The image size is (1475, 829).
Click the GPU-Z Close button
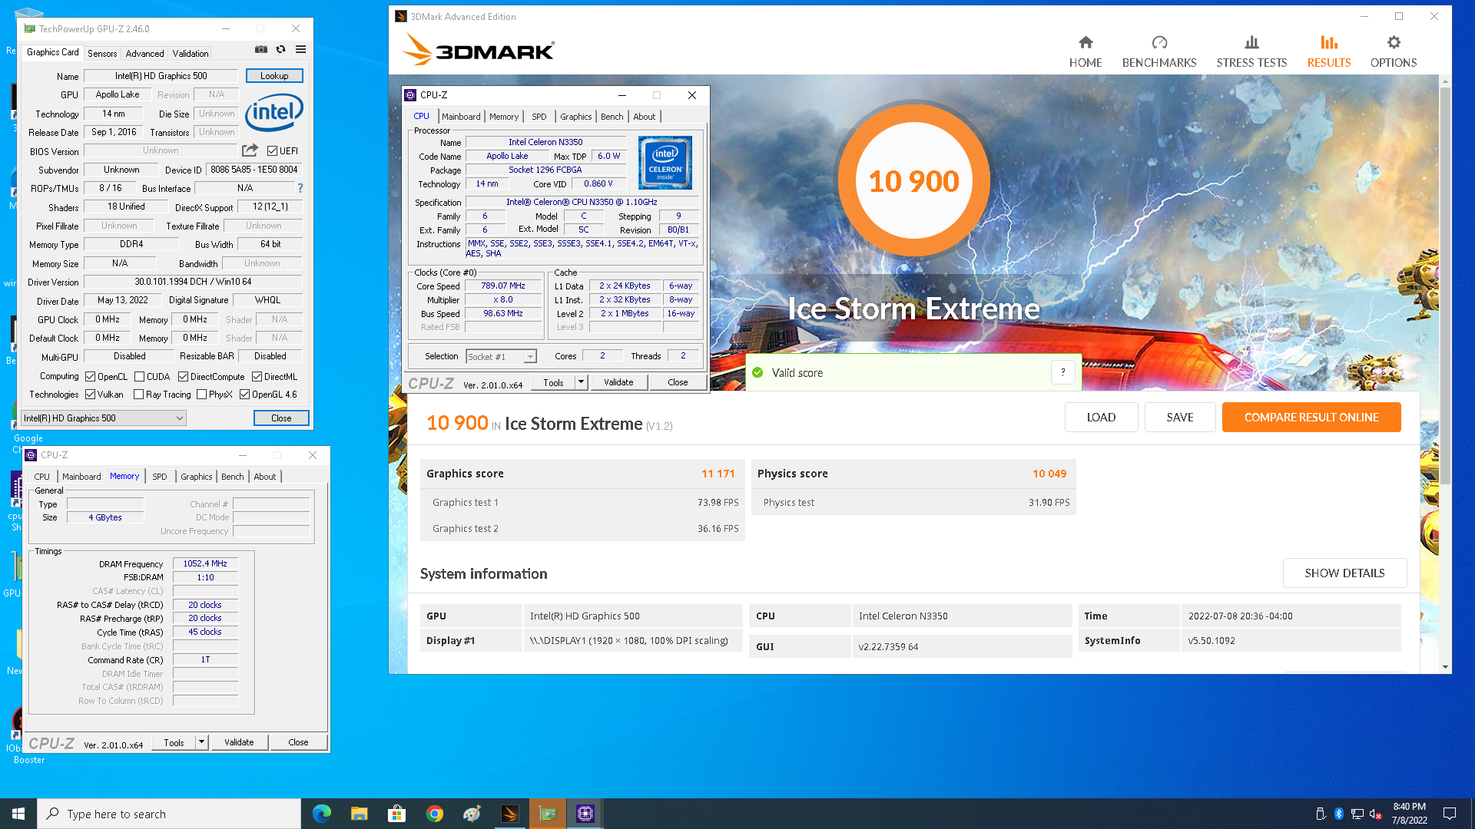[281, 418]
